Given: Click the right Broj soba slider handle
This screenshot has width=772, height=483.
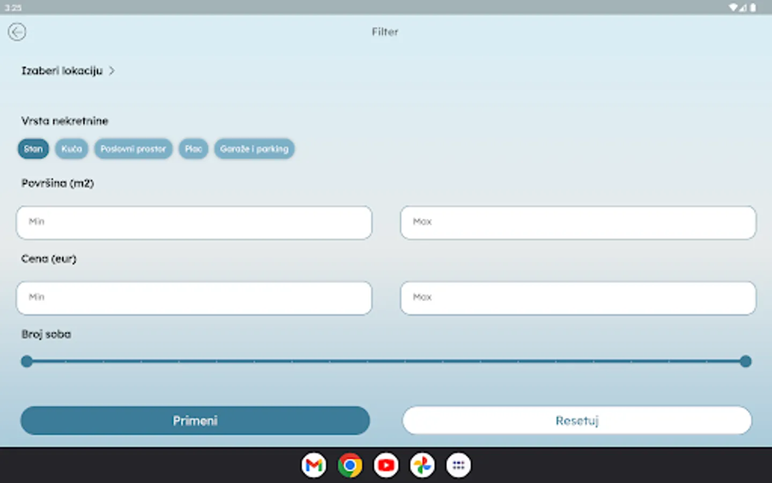Looking at the screenshot, I should (745, 361).
